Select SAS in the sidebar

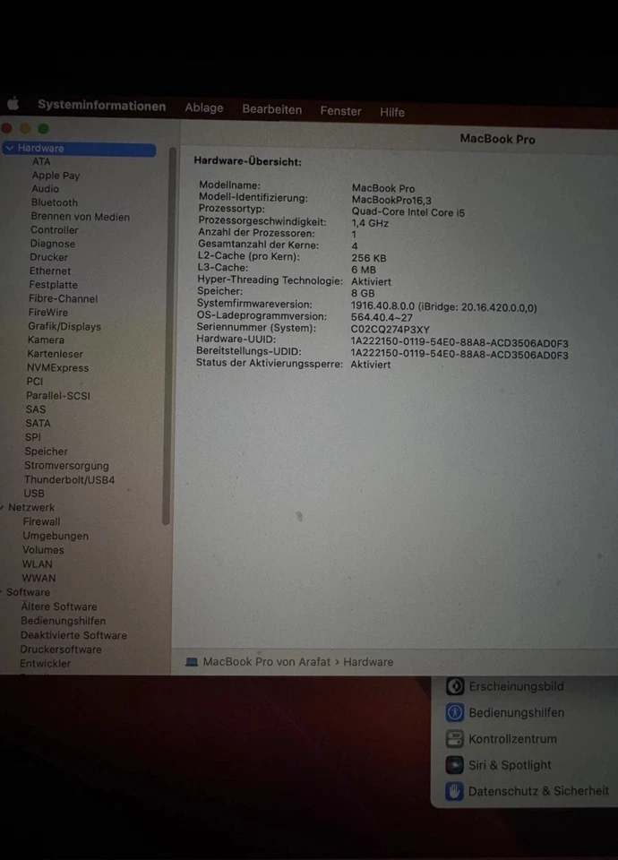click(x=36, y=409)
